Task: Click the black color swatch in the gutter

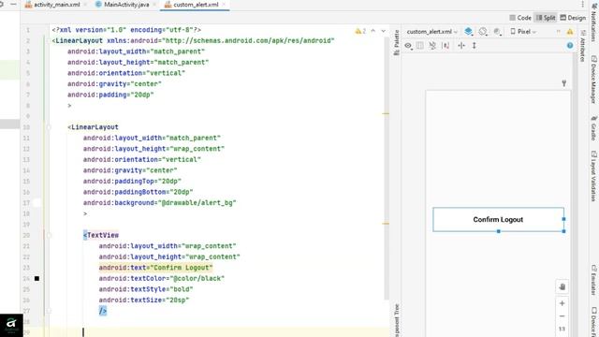Action: coord(37,279)
